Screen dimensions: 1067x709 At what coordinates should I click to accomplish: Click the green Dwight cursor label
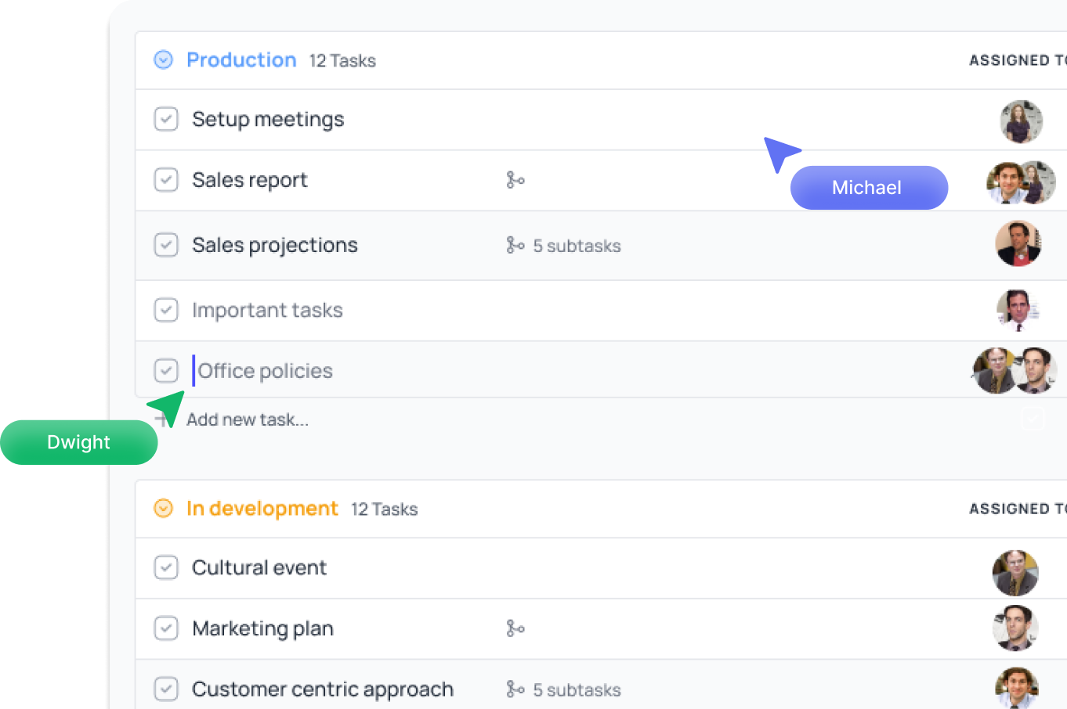[x=78, y=442]
